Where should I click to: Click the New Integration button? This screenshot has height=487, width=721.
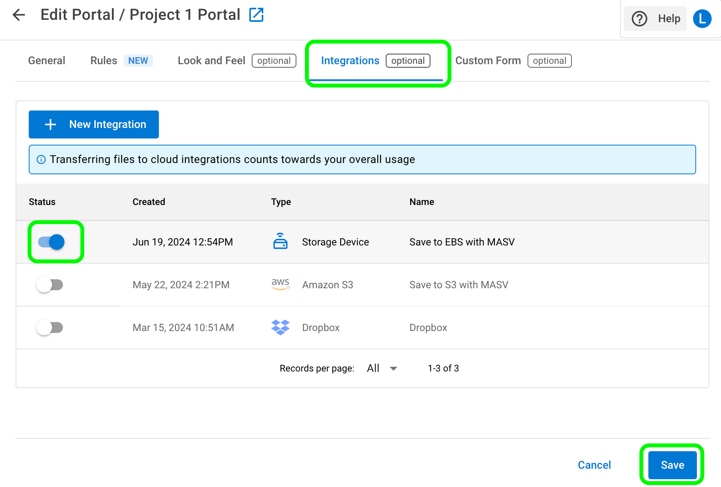coord(94,124)
